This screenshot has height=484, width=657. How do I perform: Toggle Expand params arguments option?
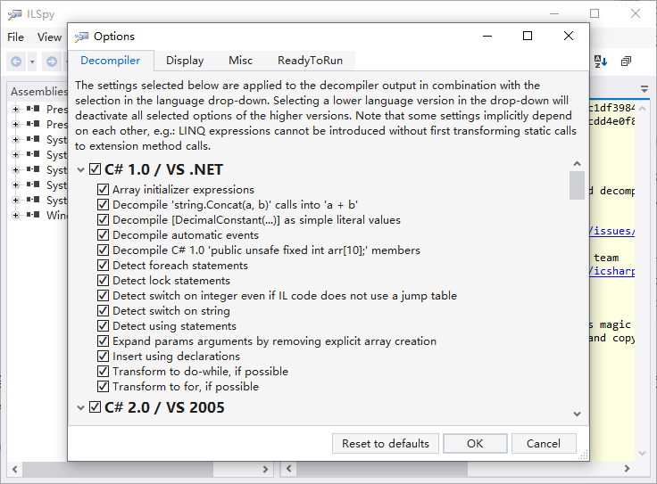103,340
